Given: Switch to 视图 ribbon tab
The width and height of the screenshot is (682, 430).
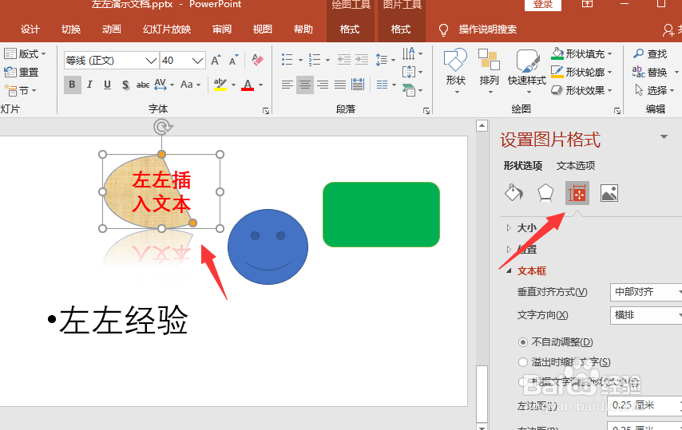Looking at the screenshot, I should pos(262,29).
